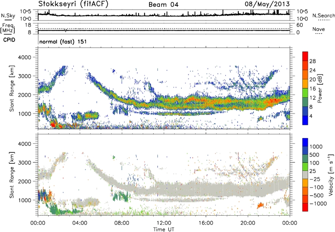Click the '16:00' time axis tick label

tap(206, 223)
